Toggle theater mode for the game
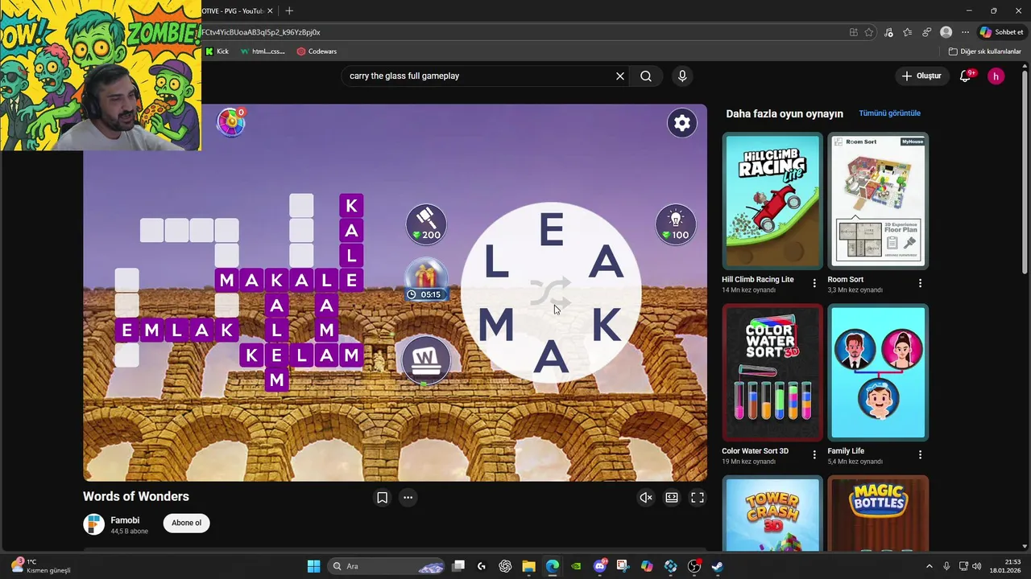Image resolution: width=1031 pixels, height=579 pixels. click(672, 498)
